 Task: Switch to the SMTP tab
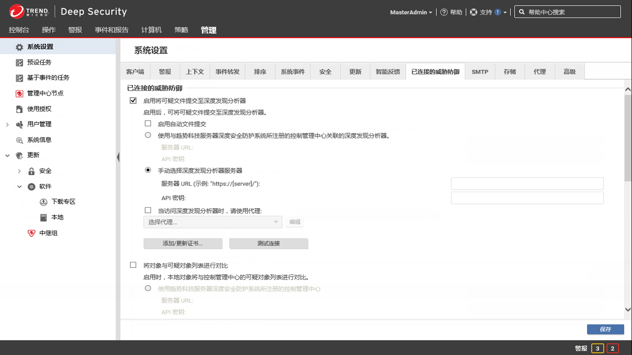(x=480, y=72)
